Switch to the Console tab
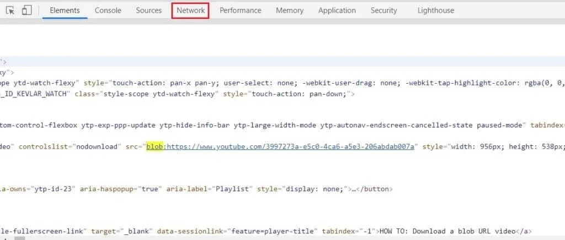 108,10
